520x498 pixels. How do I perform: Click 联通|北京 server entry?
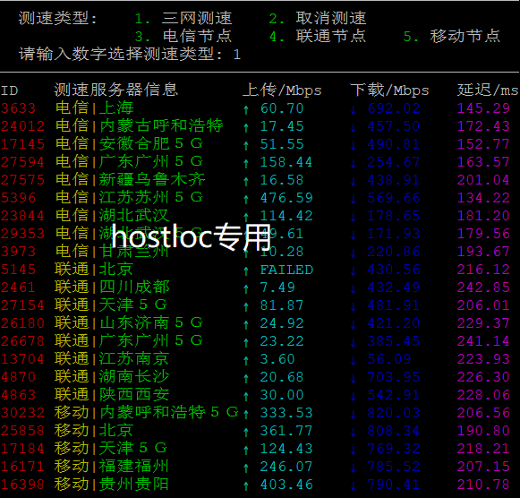tap(94, 270)
